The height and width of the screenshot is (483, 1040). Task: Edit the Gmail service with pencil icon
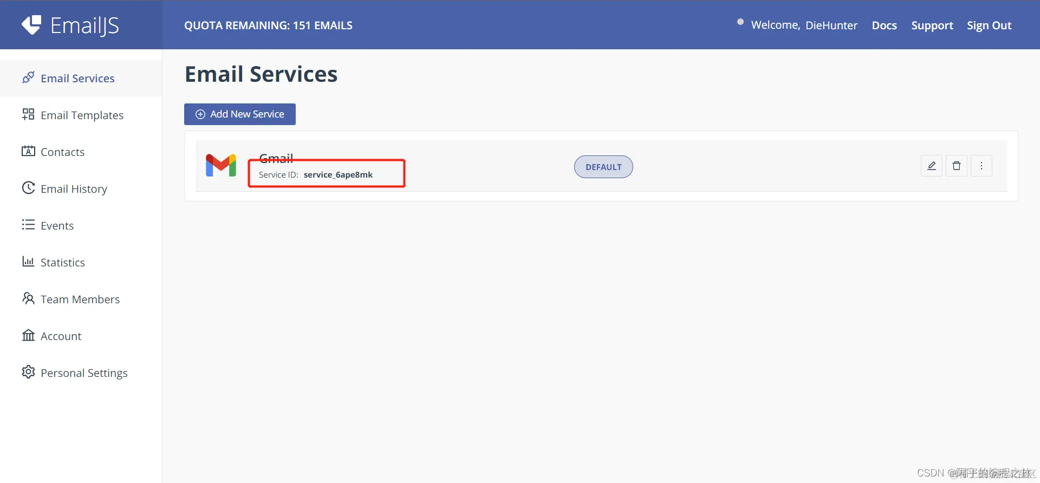coord(932,166)
